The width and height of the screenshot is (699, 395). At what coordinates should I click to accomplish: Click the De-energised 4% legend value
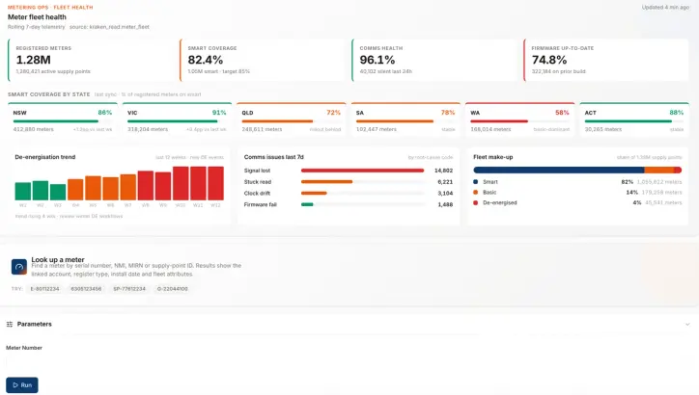click(x=637, y=203)
